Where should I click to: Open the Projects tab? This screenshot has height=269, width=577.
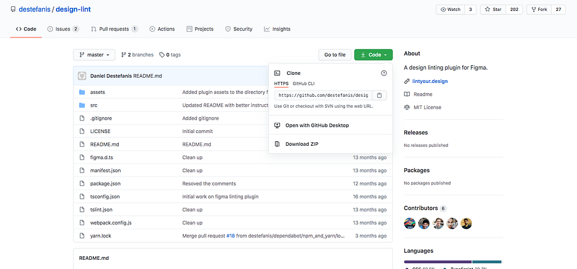coord(200,29)
